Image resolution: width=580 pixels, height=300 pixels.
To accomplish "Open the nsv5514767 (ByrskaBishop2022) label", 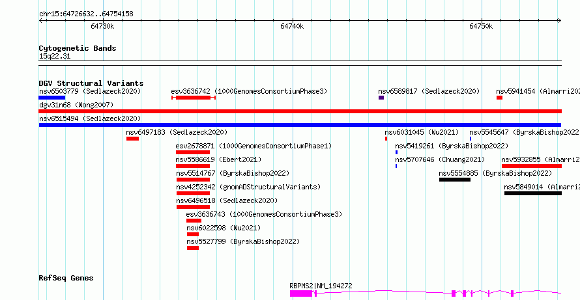I will click(233, 173).
